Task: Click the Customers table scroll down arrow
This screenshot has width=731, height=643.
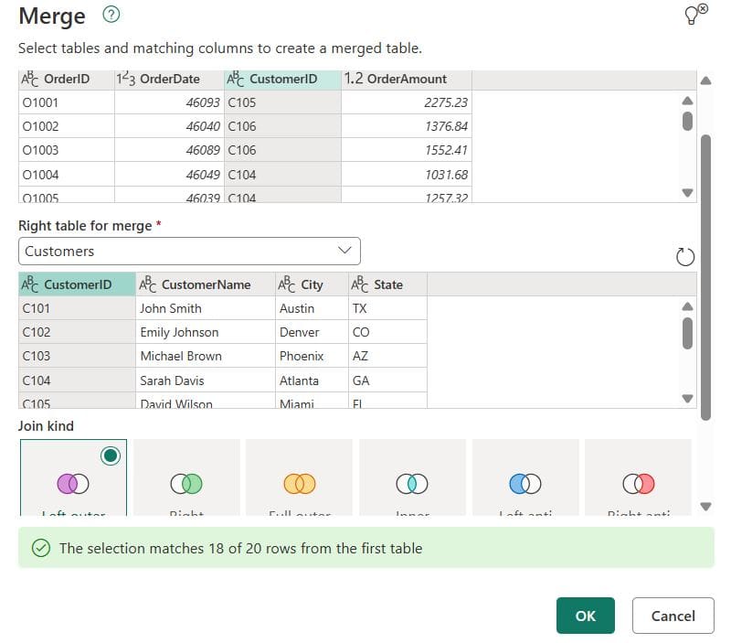Action: pos(687,399)
